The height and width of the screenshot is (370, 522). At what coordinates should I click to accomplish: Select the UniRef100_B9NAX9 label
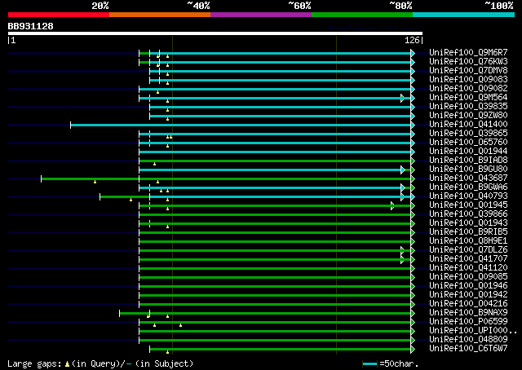coord(468,313)
